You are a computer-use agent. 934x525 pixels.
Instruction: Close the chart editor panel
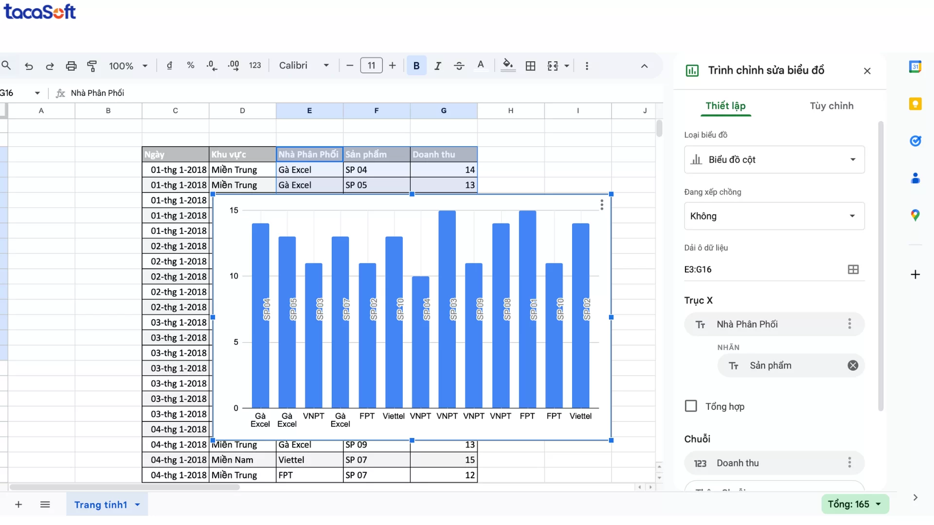(x=867, y=70)
